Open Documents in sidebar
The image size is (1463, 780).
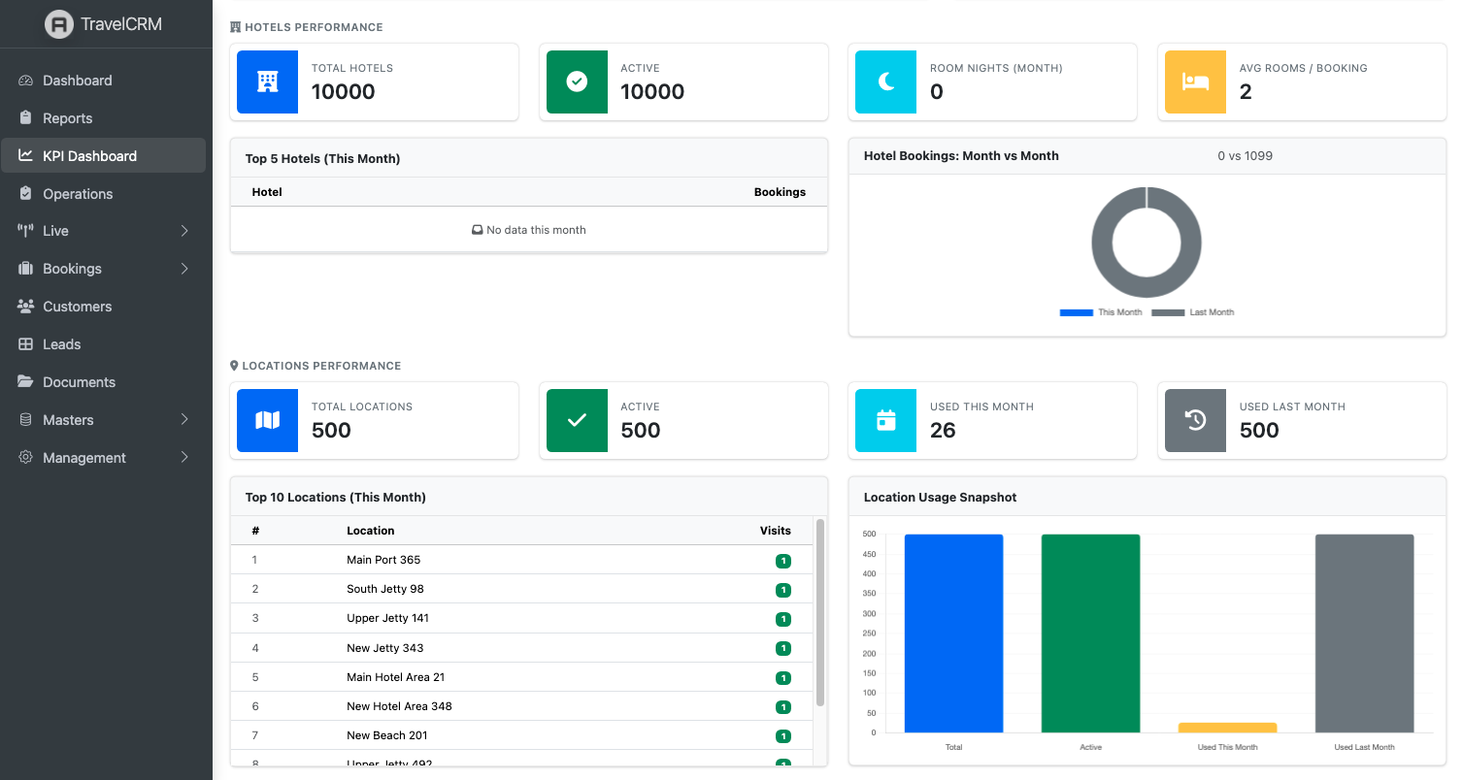[x=103, y=382]
